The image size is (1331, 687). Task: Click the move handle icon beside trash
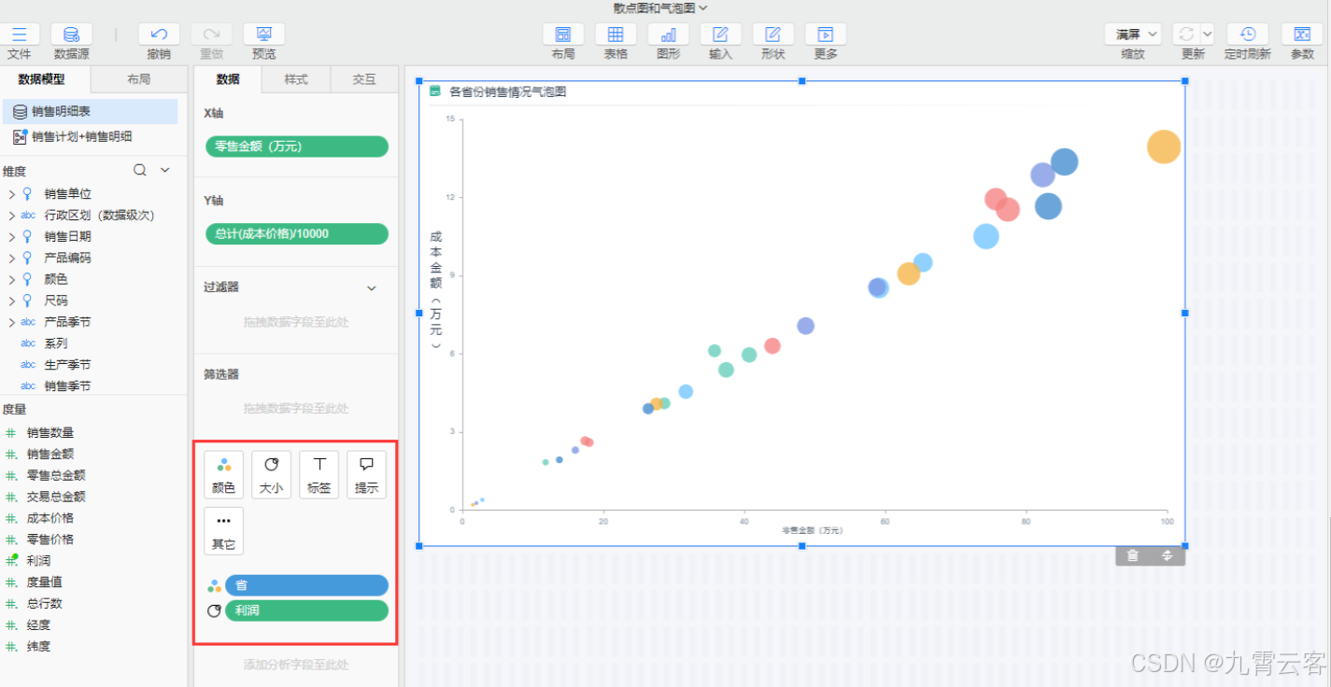(x=1167, y=555)
